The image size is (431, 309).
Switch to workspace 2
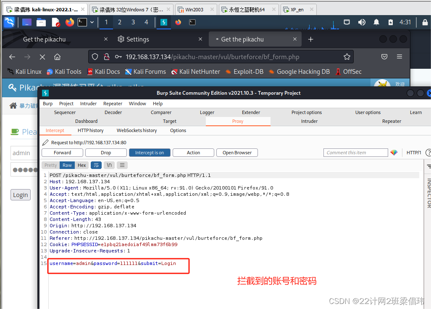(120, 22)
